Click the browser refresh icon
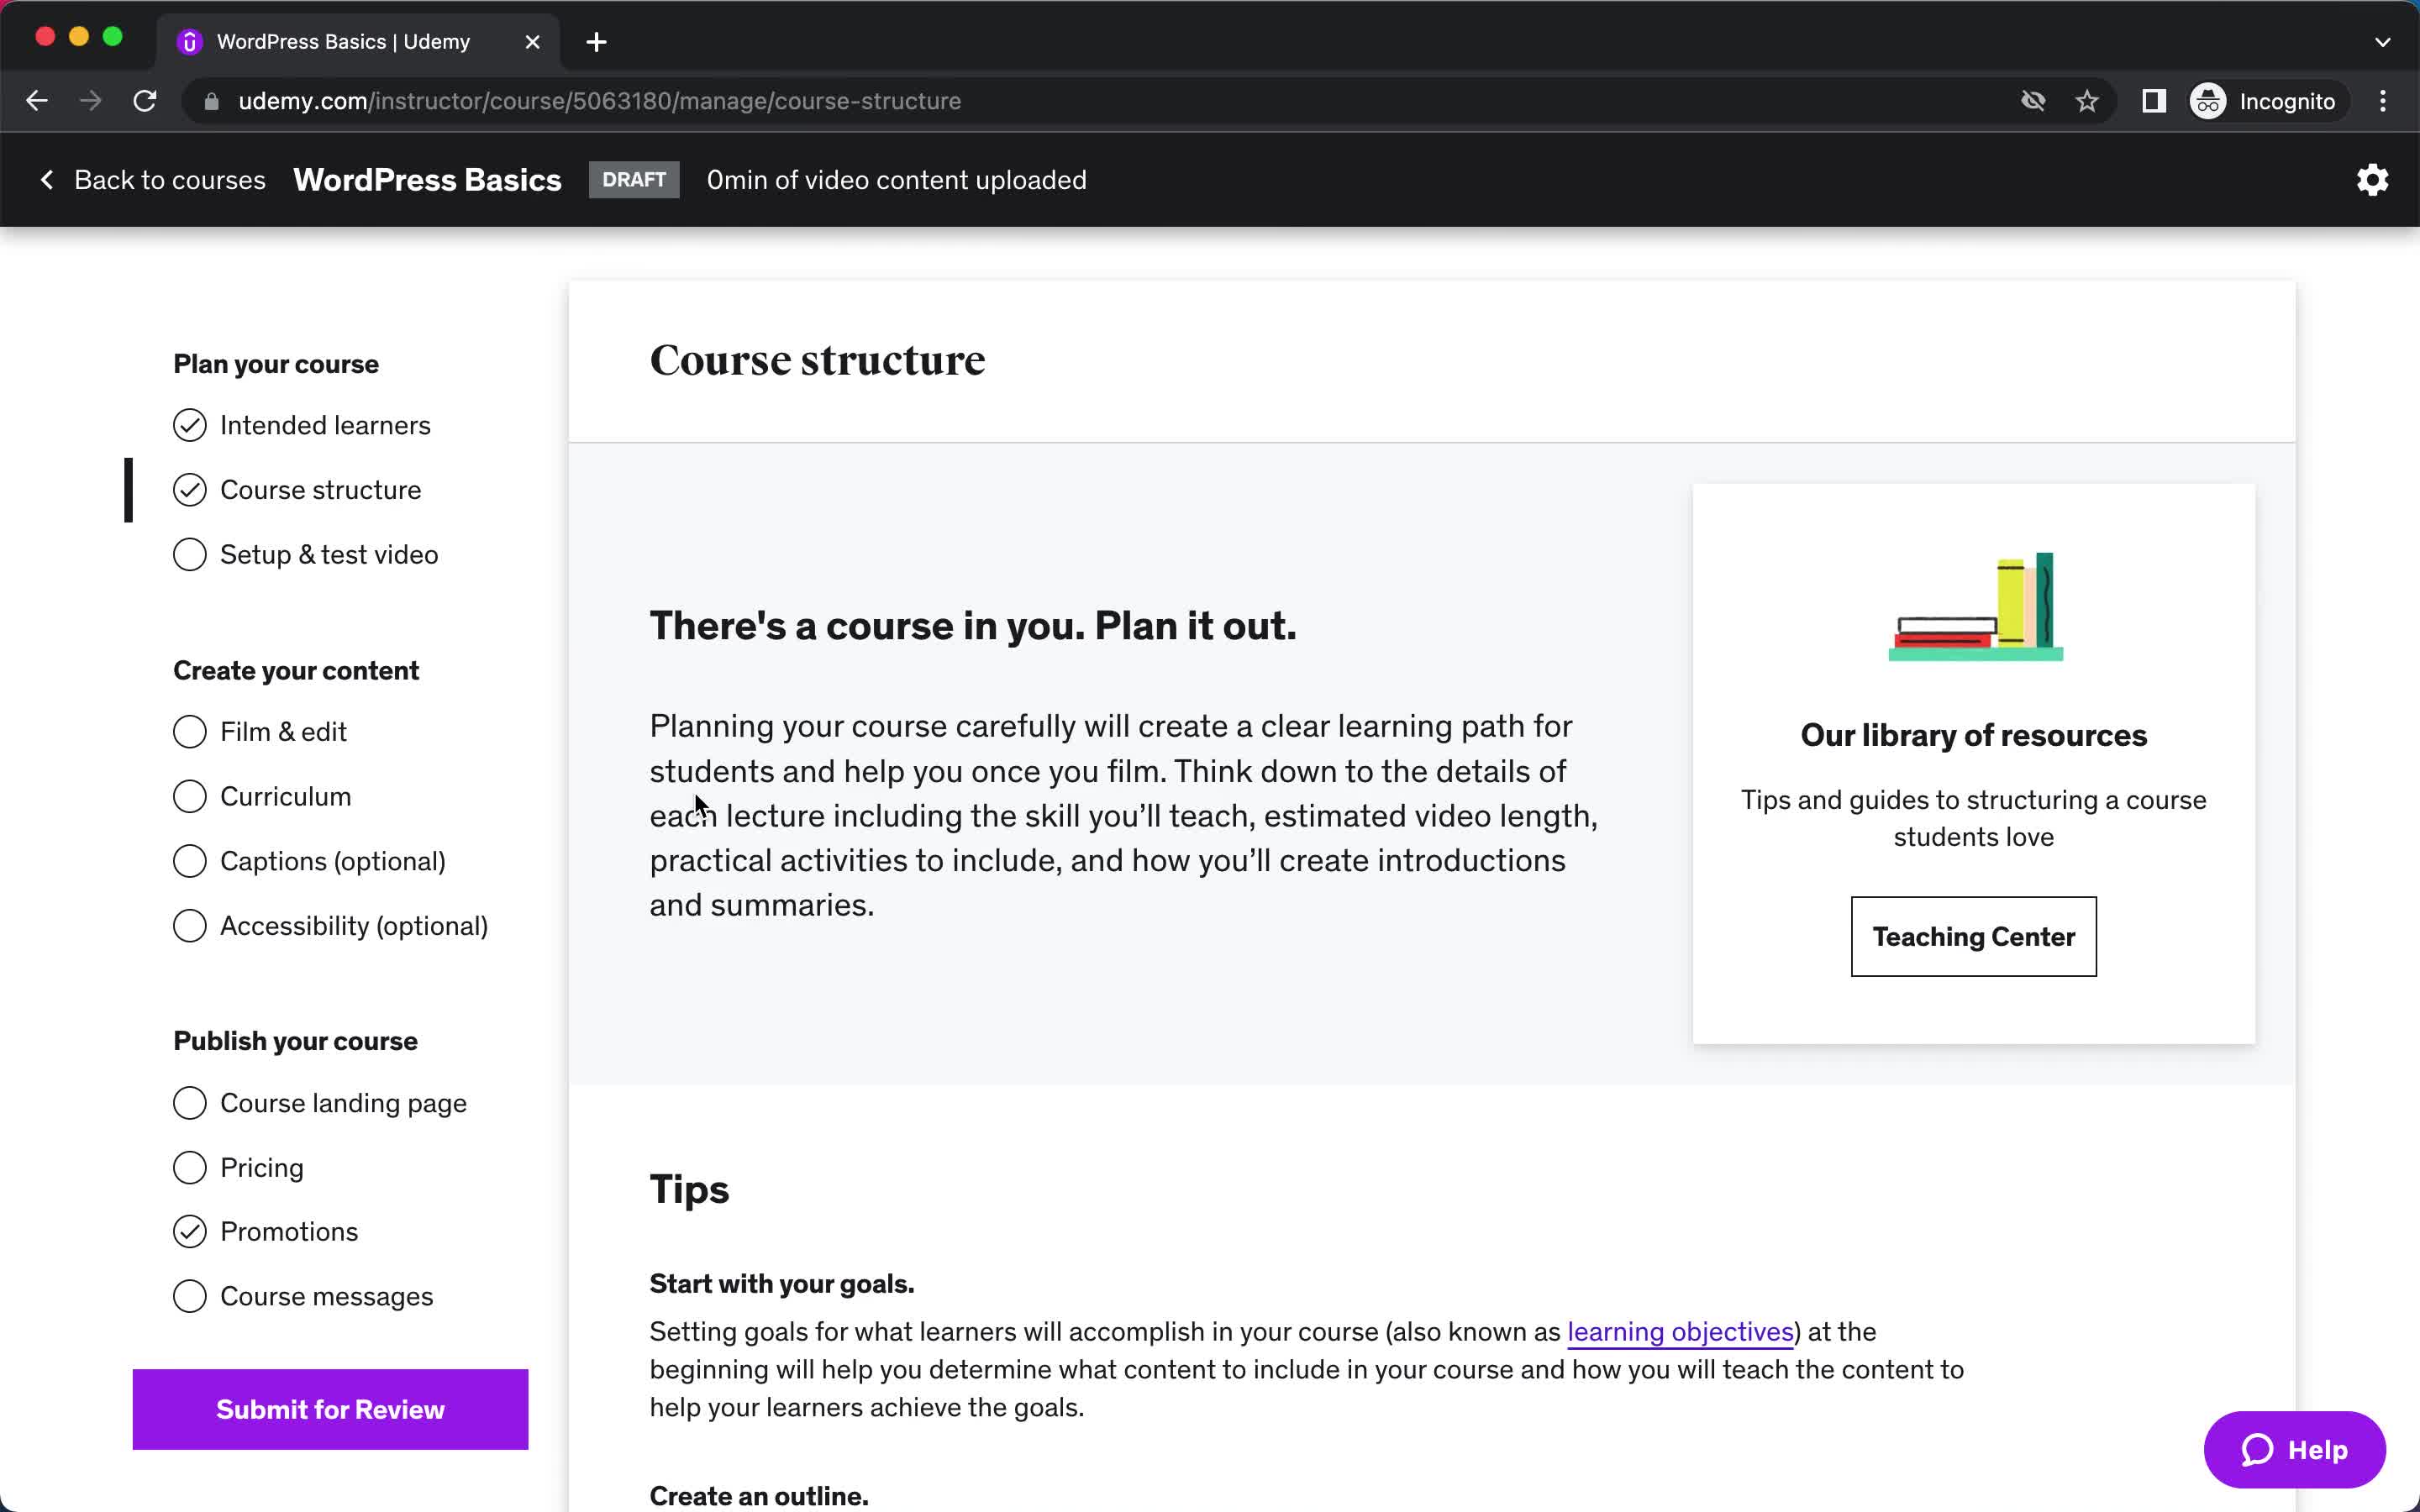The image size is (2420, 1512). [146, 101]
